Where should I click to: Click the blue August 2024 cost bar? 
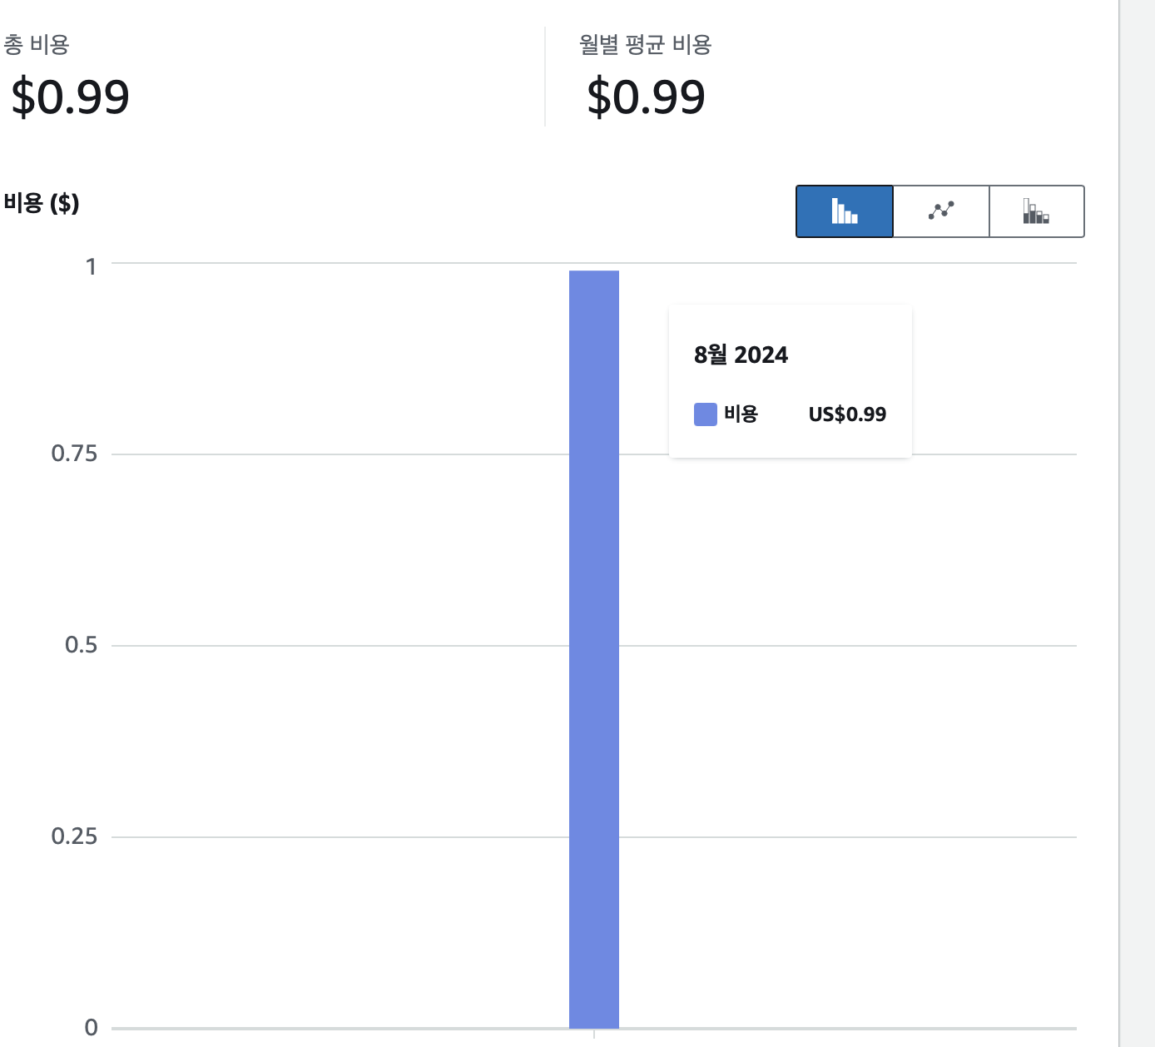click(x=594, y=649)
